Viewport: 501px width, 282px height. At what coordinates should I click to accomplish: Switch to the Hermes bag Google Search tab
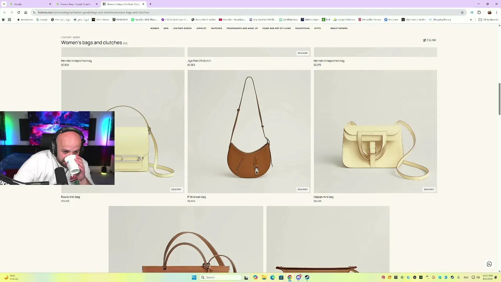coord(76,4)
